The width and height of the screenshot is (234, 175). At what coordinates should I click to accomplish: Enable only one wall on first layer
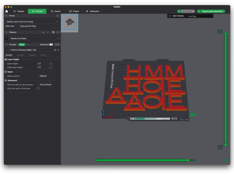point(38,88)
